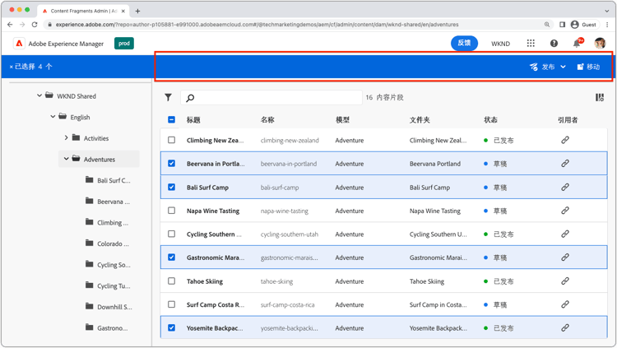Click the browser address bar URL
This screenshot has height=348, width=617.
coord(257,25)
